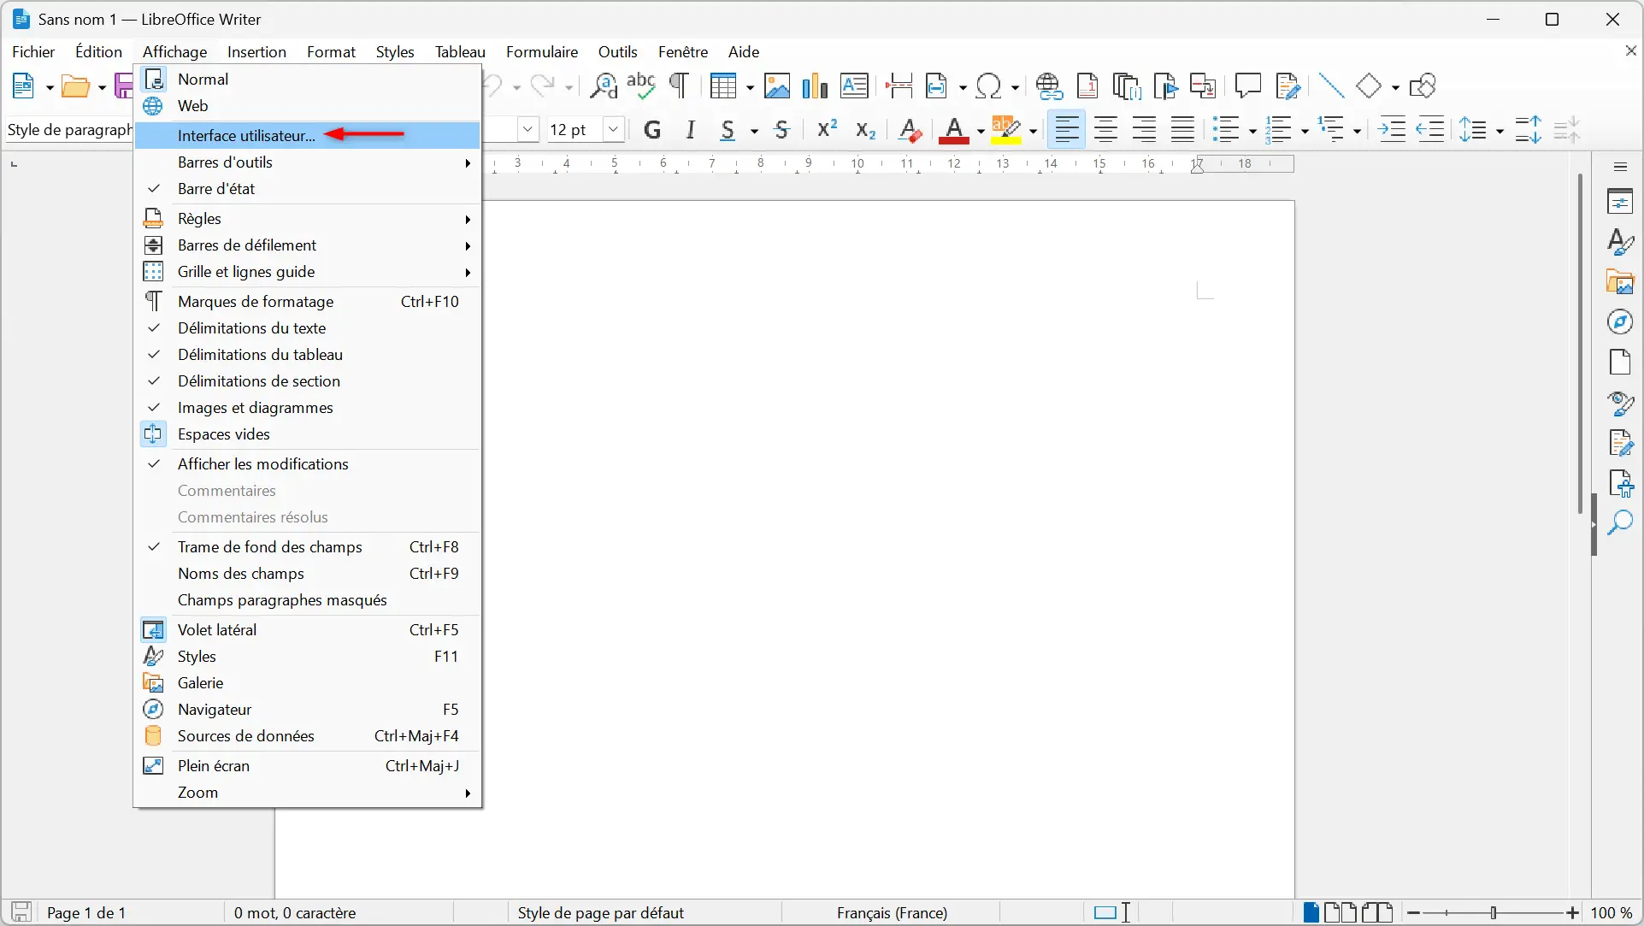This screenshot has width=1644, height=926.
Task: Click the font size input field
Action: click(x=575, y=130)
